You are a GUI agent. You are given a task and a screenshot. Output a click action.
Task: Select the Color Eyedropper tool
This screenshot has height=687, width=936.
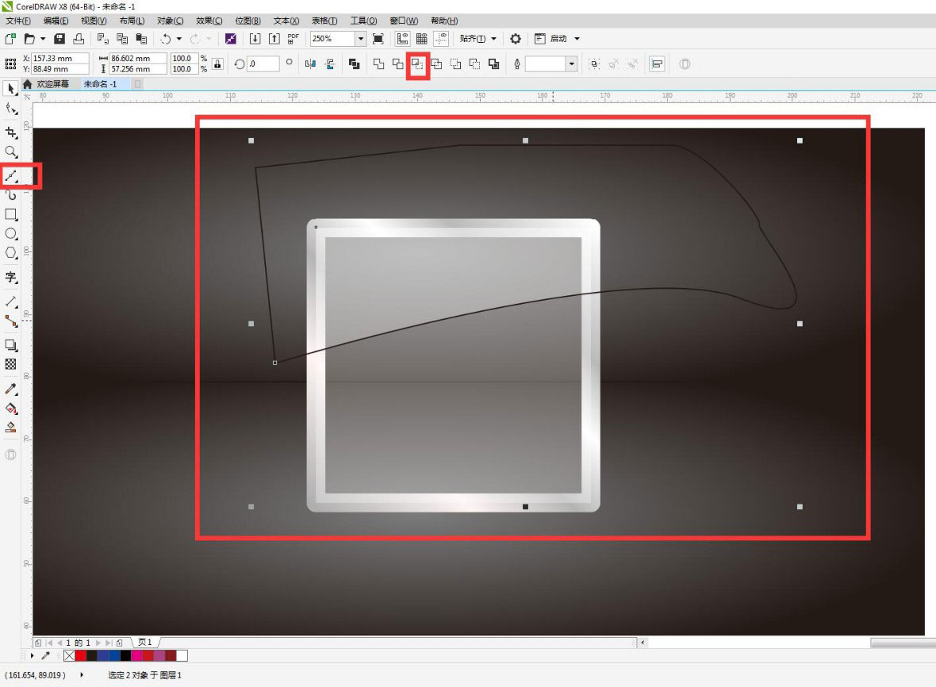[x=11, y=389]
